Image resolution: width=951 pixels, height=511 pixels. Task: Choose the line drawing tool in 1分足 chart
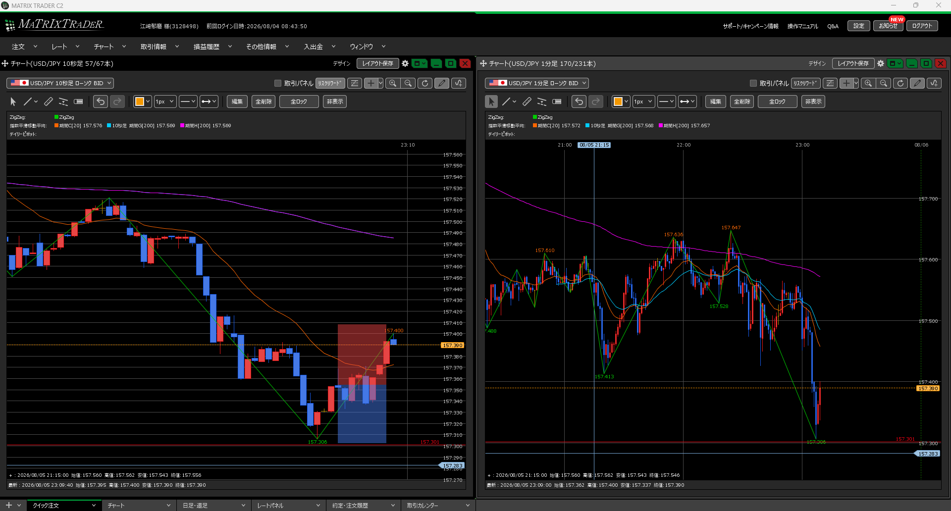(x=506, y=102)
